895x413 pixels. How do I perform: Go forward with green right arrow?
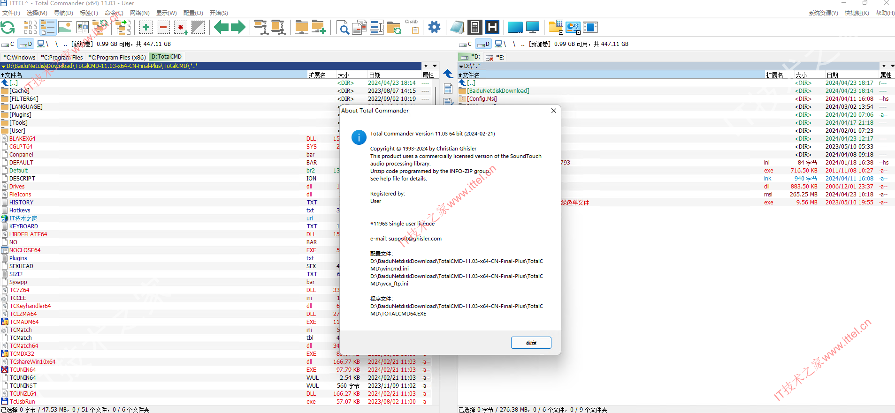pos(238,27)
